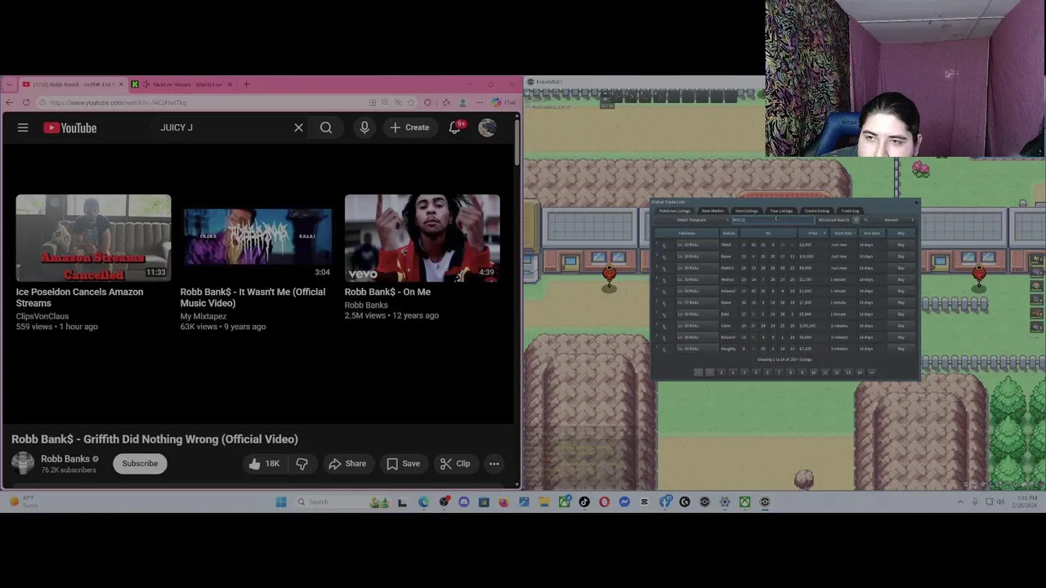Go to listings page 5
The height and width of the screenshot is (588, 1046).
pyautogui.click(x=755, y=372)
